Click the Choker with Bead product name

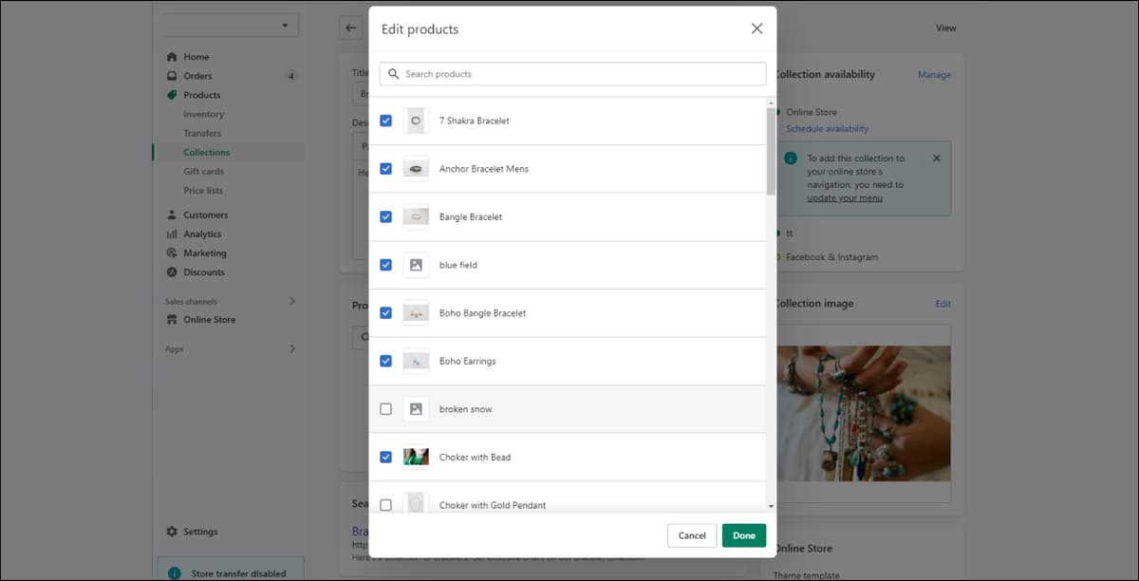[x=475, y=457]
